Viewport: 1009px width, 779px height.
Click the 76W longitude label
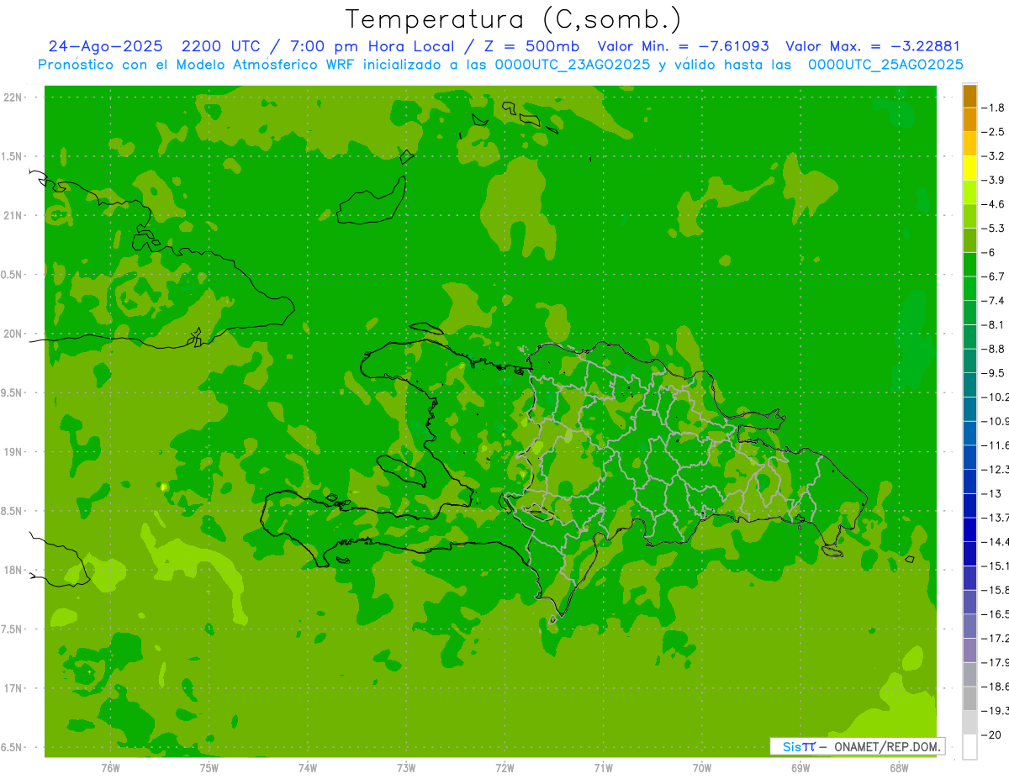110,768
